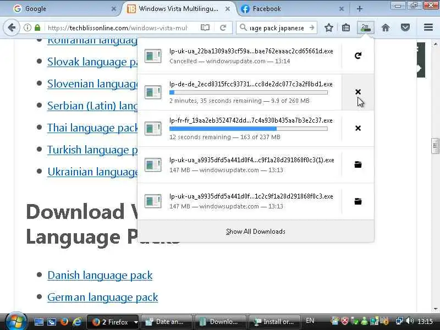This screenshot has height=330, width=440.
Task: Open folder for lp-uk-ua (1).exe download
Action: click(x=358, y=164)
